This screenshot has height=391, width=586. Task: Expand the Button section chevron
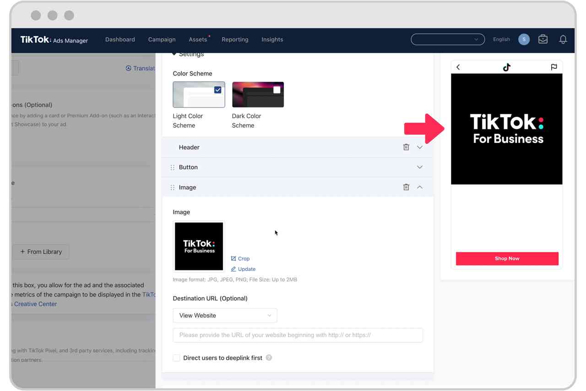click(x=420, y=167)
